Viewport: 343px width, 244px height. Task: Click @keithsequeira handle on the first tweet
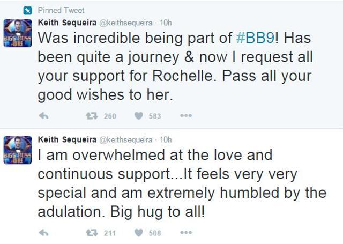126,23
